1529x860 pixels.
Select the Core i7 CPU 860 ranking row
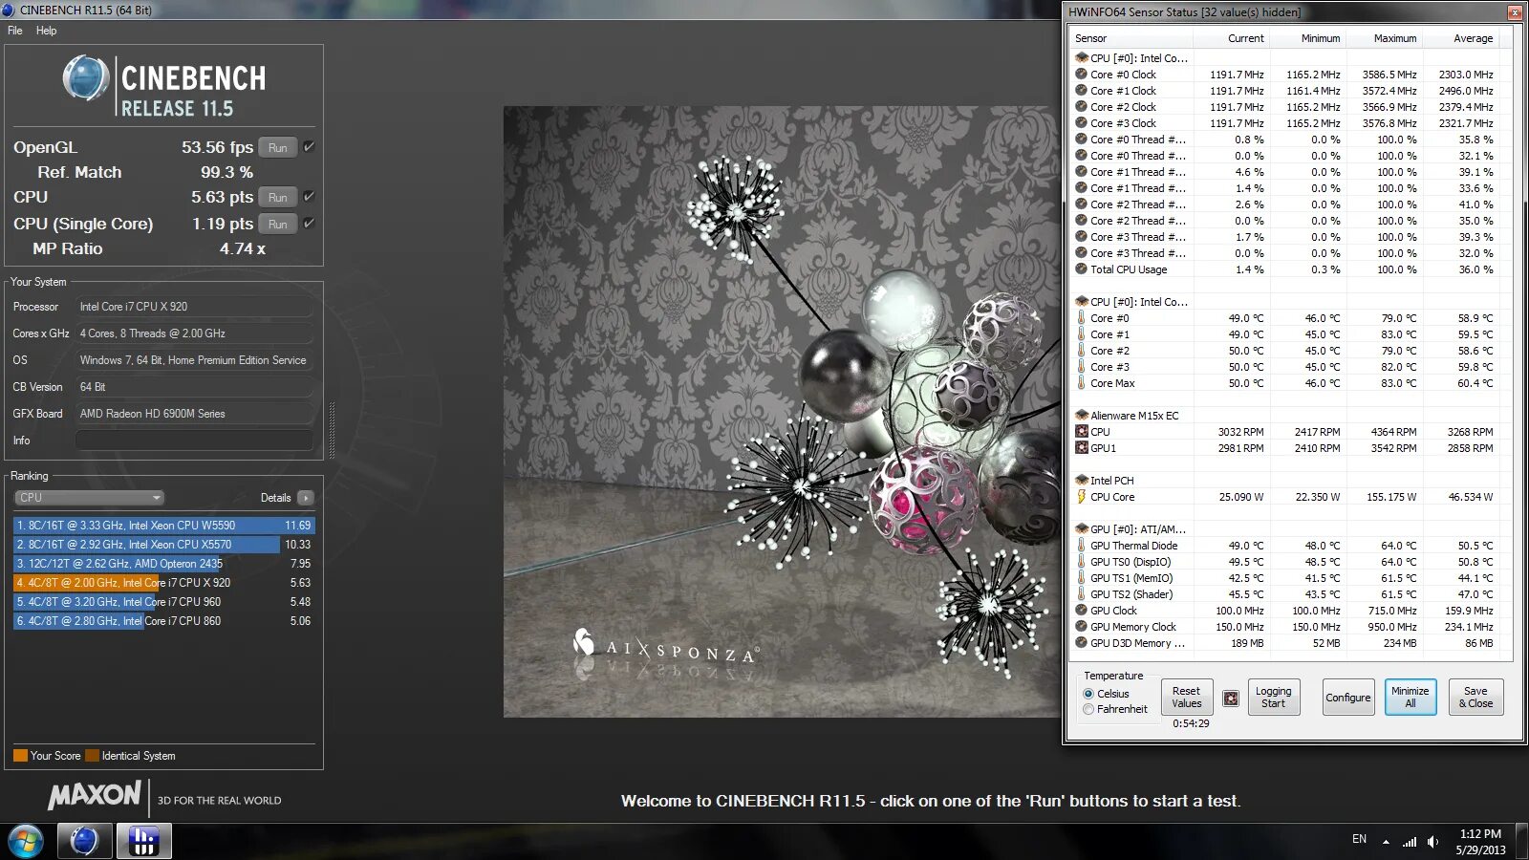[162, 621]
